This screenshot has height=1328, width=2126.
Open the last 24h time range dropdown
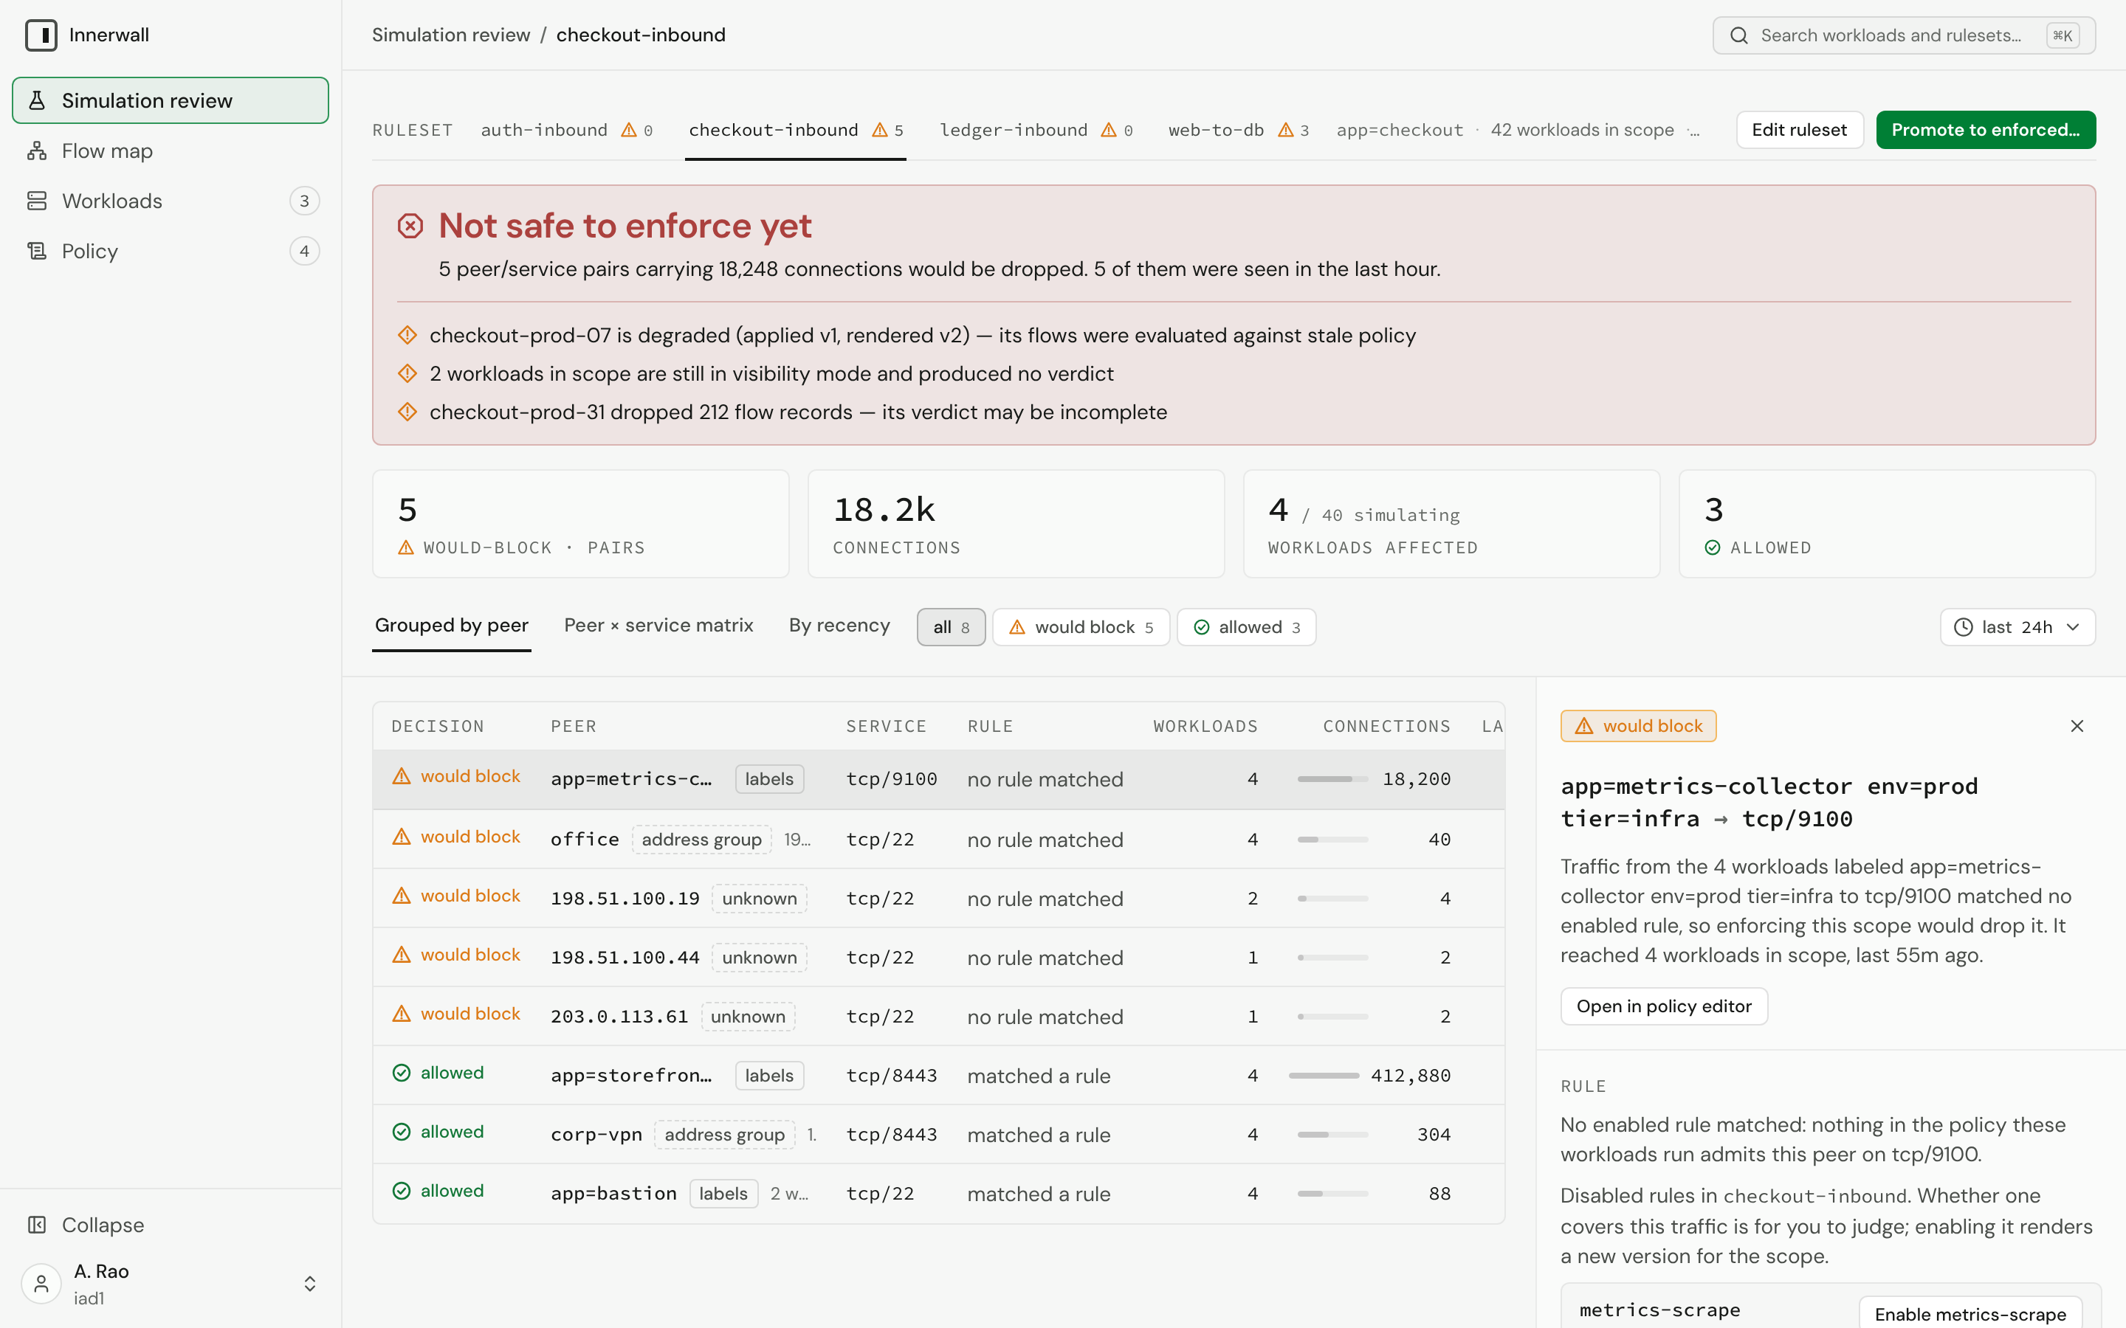click(x=2017, y=627)
